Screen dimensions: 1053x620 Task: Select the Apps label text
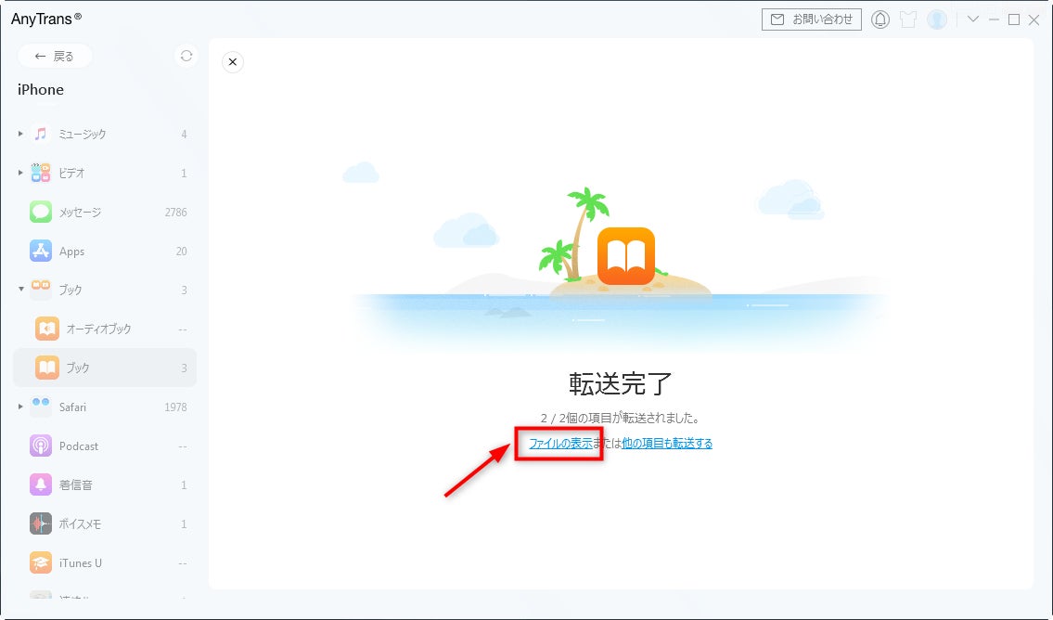[71, 252]
